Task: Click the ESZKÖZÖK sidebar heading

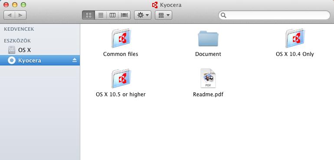Action: point(17,41)
